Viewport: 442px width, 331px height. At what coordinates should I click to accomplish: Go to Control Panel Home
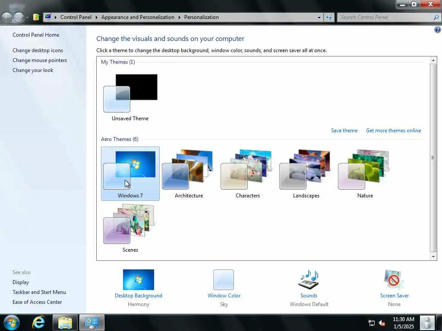tap(36, 35)
